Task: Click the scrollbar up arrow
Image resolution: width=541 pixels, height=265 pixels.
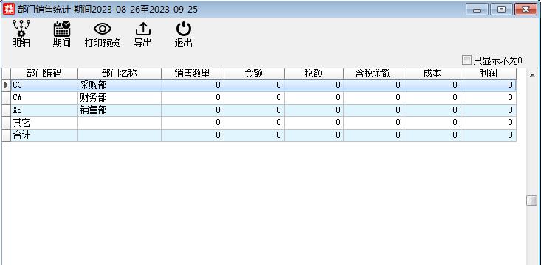Action: [x=531, y=74]
